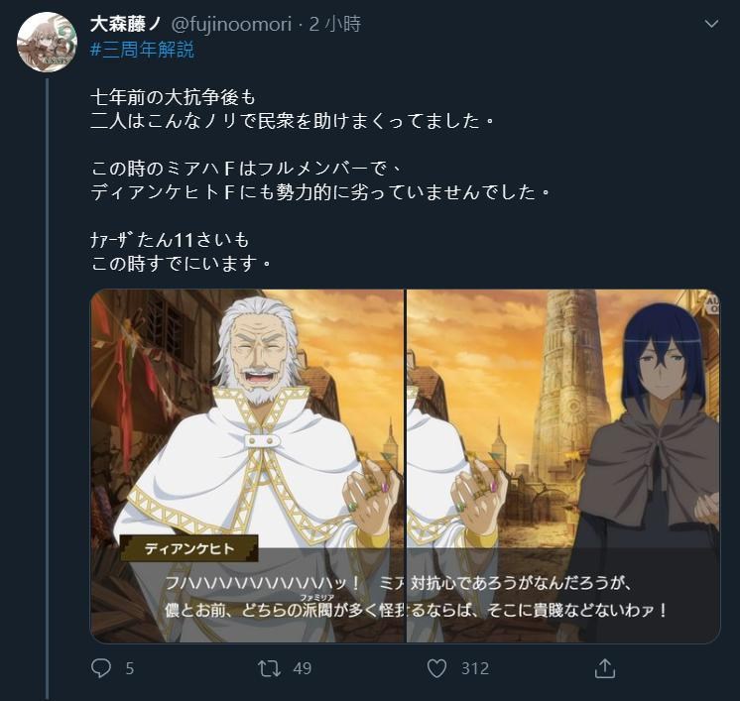Image resolution: width=740 pixels, height=701 pixels.
Task: Click the reply speech bubble icon
Action: [101, 668]
